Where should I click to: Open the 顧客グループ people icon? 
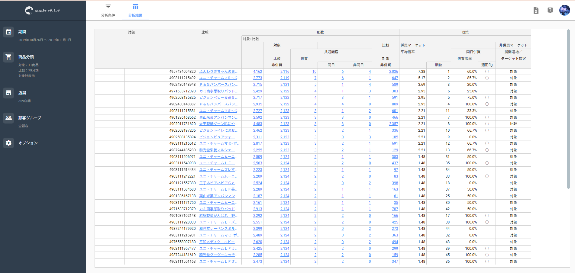(9, 118)
